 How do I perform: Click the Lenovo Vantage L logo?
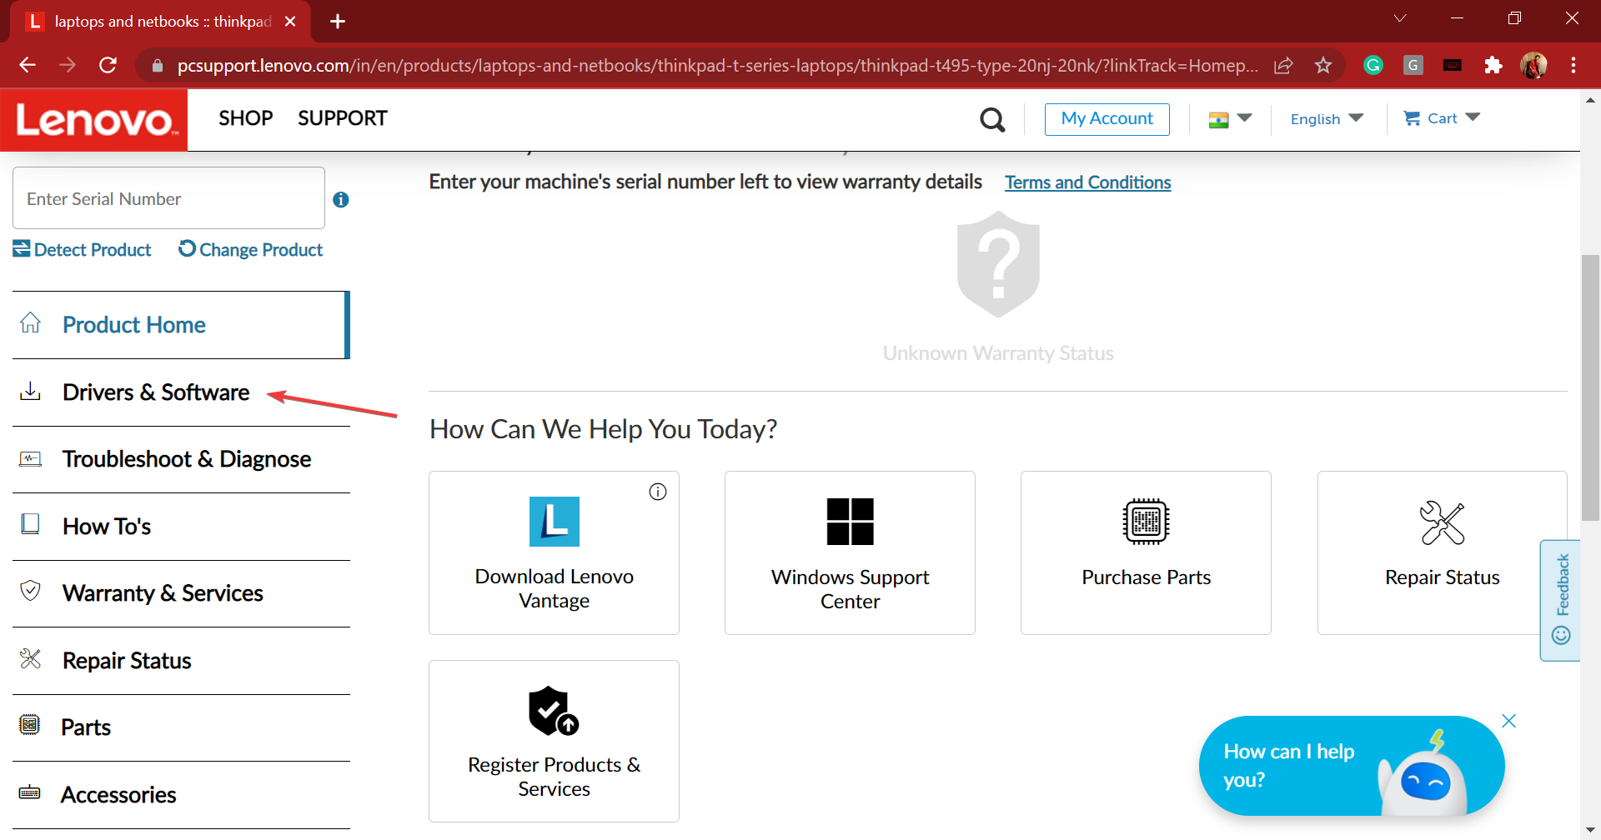coord(555,522)
